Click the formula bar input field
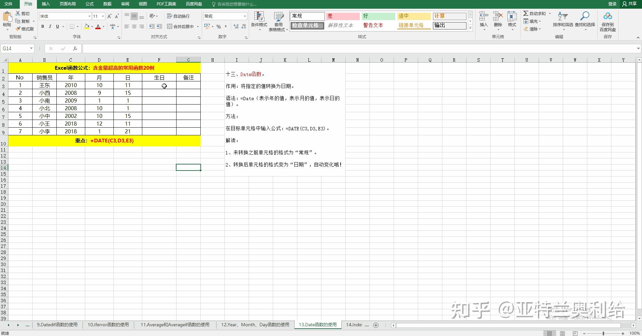The width and height of the screenshot is (642, 336). tap(359, 49)
